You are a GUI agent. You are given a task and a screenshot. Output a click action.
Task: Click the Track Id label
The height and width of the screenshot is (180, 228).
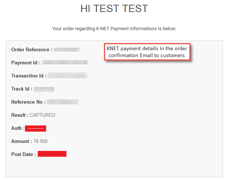pyautogui.click(x=22, y=89)
